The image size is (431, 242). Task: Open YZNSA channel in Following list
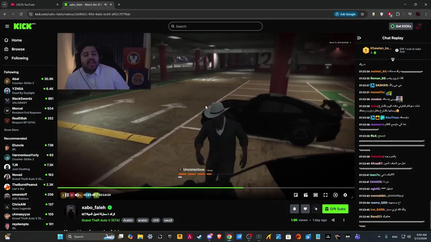pyautogui.click(x=29, y=91)
